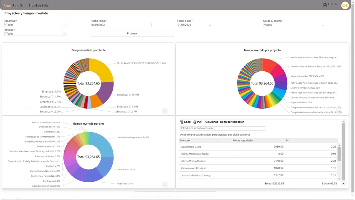
Task: Click Atención a Clientes: 3.5% label
Action: [48, 156]
